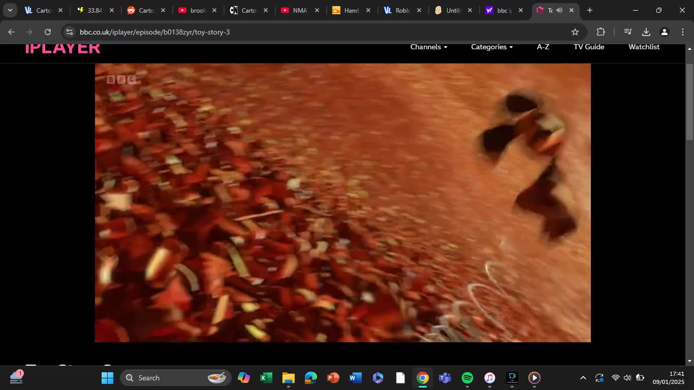The width and height of the screenshot is (694, 390).
Task: Switch to the NMA YouTube tab
Action: click(300, 10)
